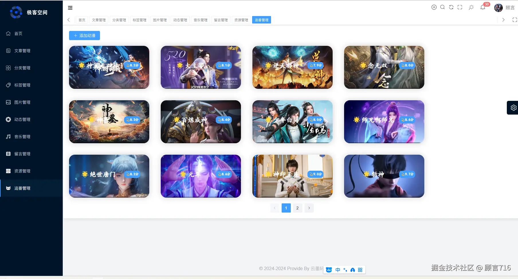This screenshot has height=279, width=518.
Task: Switch to the 分类管理 tab
Action: [x=119, y=20]
